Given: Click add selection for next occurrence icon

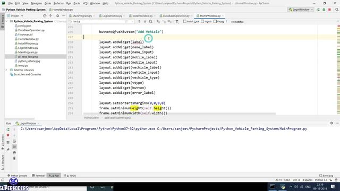Looking at the screenshot, I should click(158, 22).
